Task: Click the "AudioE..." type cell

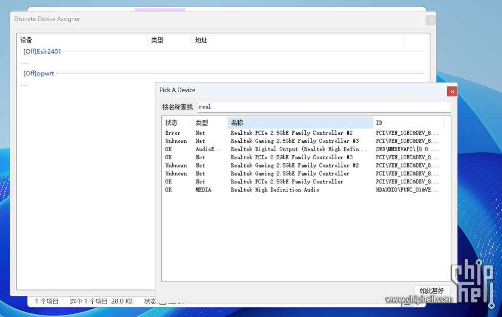Action: 209,149
